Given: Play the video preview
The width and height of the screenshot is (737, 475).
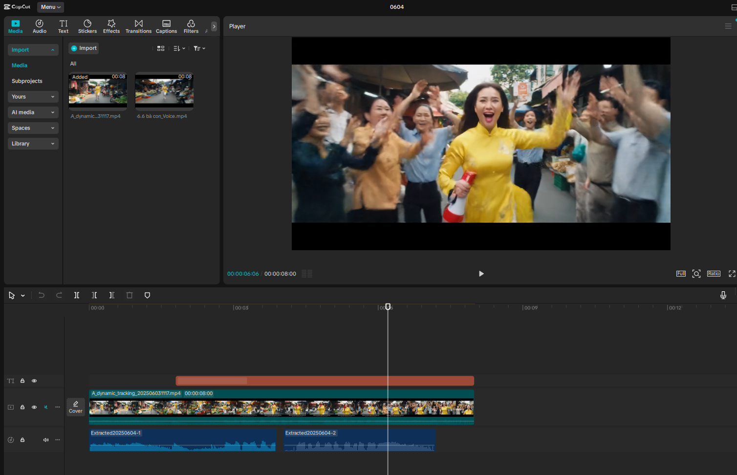Looking at the screenshot, I should tap(481, 274).
